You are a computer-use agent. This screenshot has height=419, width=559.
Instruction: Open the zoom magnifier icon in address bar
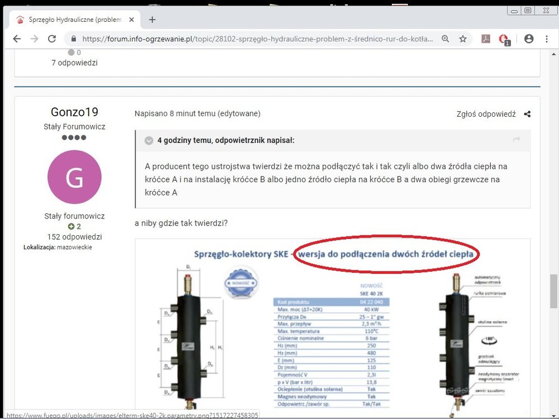point(445,39)
